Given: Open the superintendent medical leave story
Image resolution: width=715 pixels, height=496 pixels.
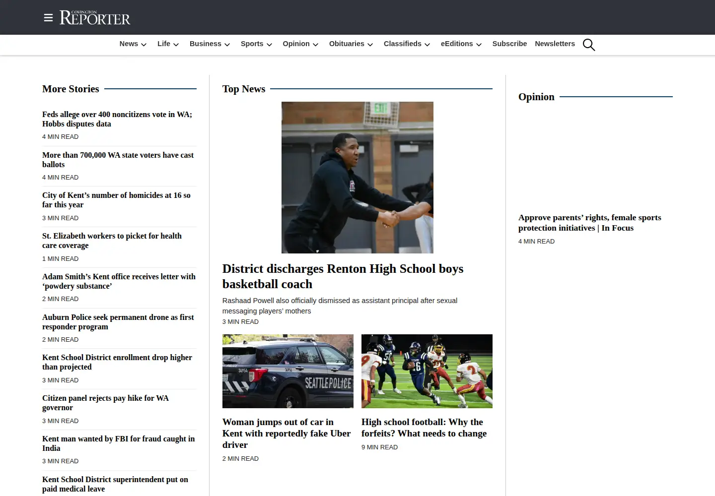Looking at the screenshot, I should 115,484.
